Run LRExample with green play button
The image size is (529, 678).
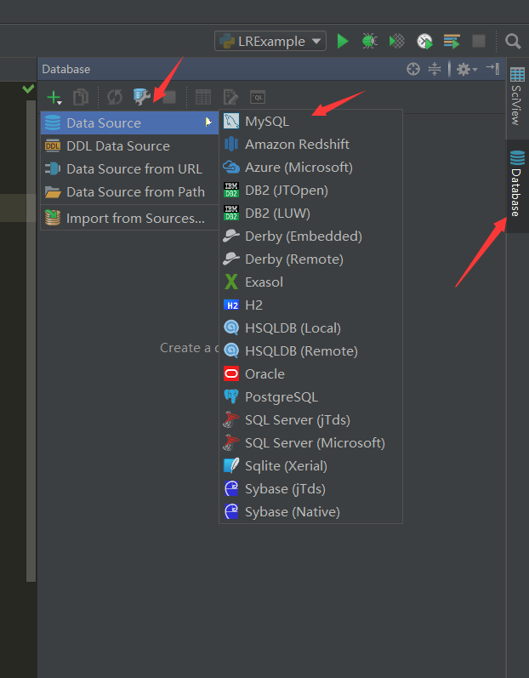[343, 41]
